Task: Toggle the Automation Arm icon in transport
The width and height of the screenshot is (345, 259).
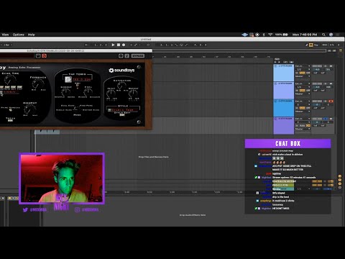Action: (136, 45)
